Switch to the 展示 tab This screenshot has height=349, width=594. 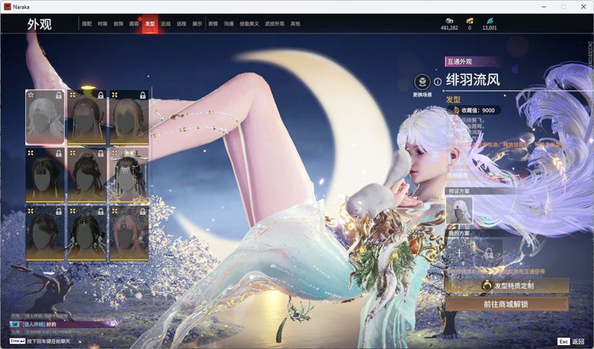tap(197, 24)
